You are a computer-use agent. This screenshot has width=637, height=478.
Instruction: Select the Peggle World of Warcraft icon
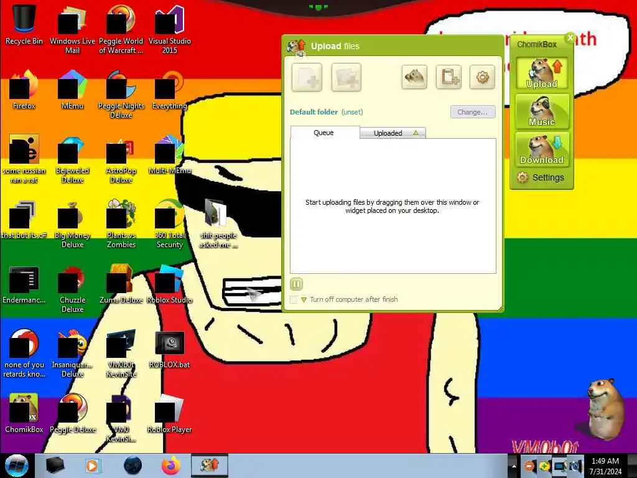point(121,29)
